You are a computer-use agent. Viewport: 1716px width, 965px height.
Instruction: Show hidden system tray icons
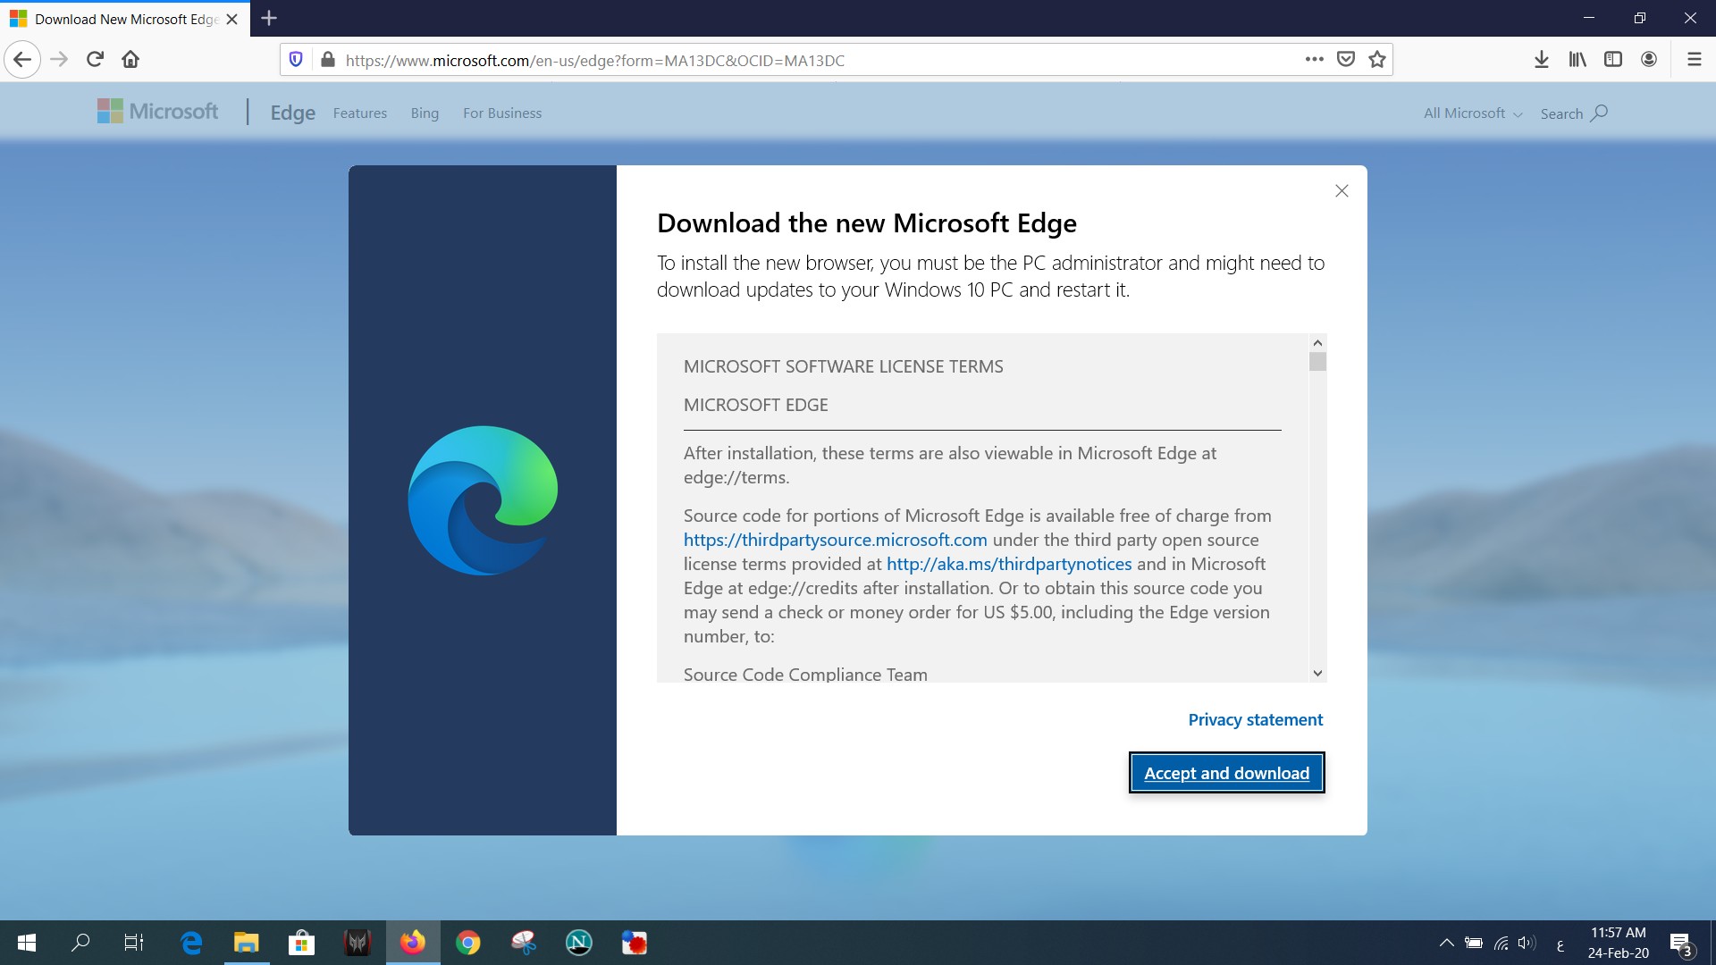(x=1446, y=943)
